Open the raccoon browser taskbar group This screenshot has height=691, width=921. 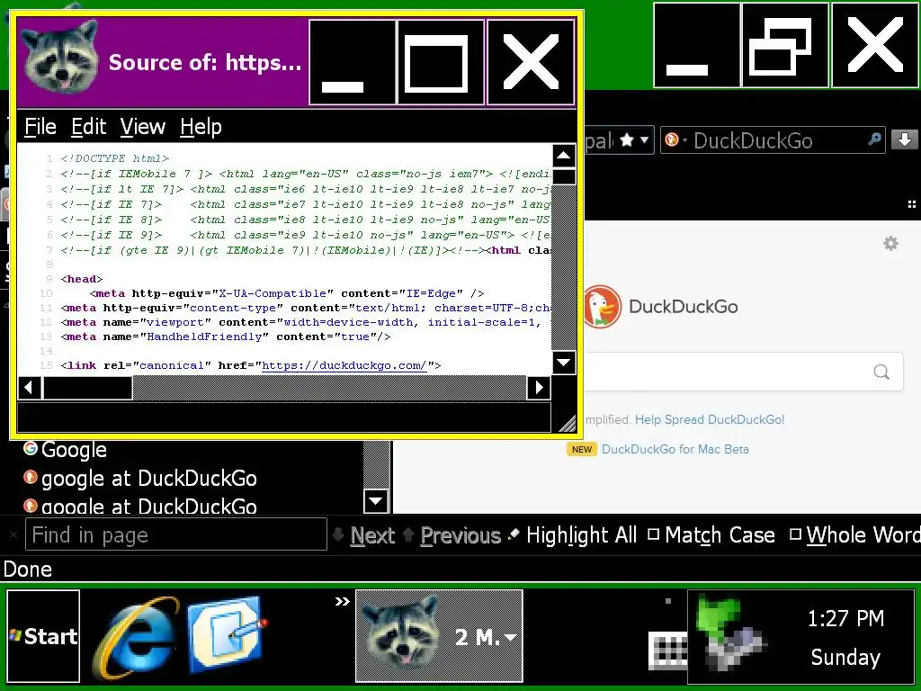coord(439,636)
